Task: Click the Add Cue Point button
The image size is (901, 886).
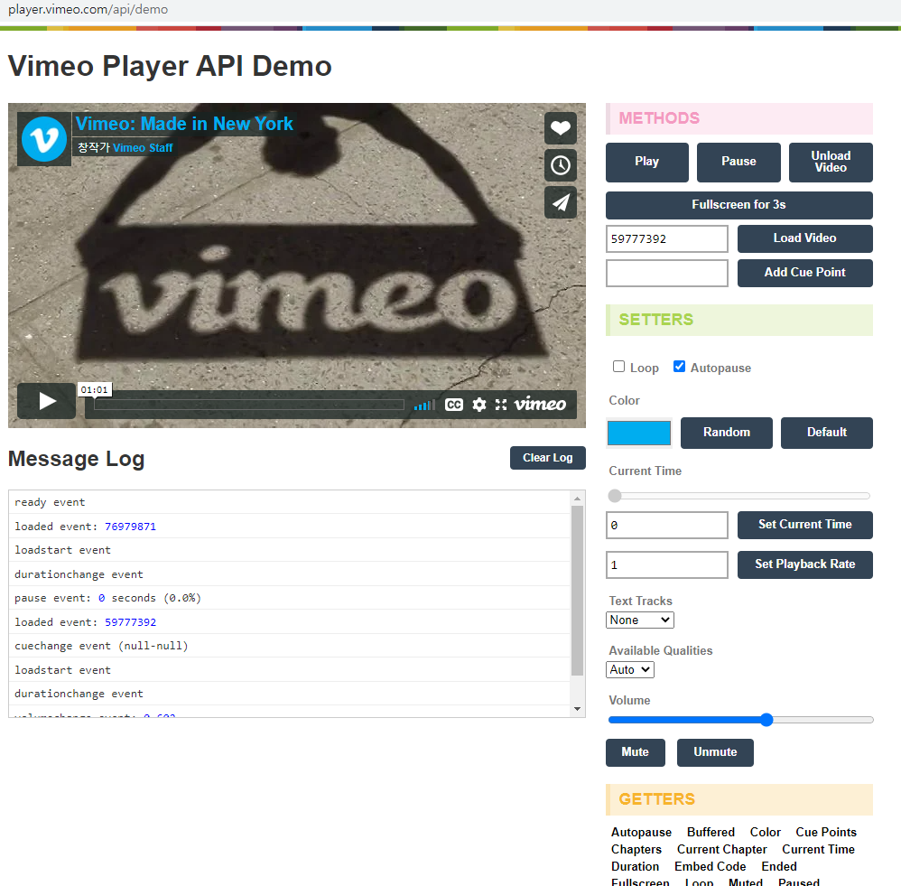Action: (805, 273)
